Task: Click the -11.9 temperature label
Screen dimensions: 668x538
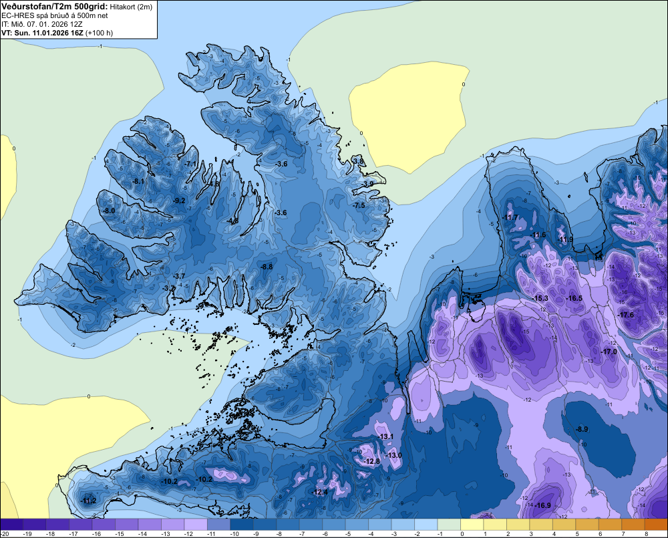Action: [566, 239]
